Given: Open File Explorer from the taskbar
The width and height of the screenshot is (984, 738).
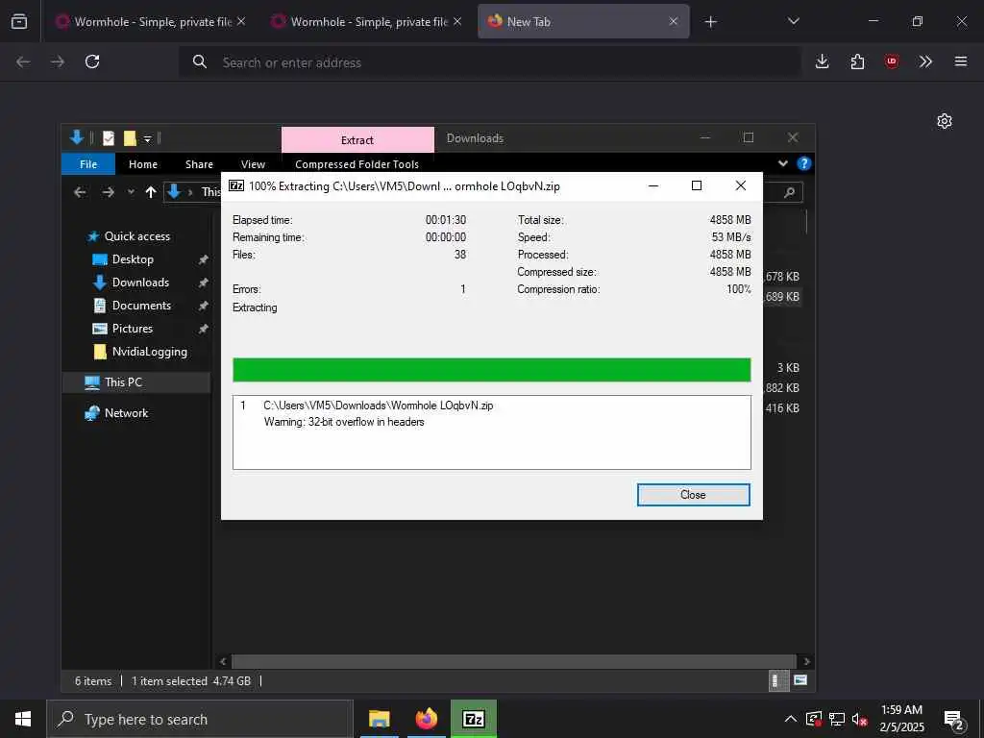Looking at the screenshot, I should click(x=379, y=719).
